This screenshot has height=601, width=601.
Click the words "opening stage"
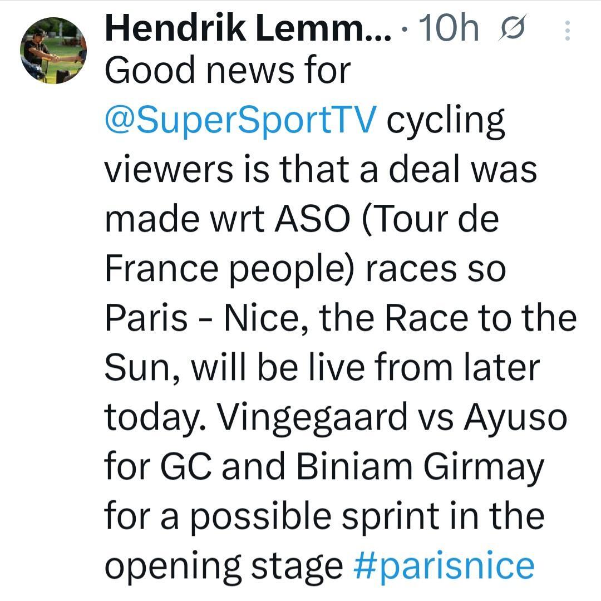tap(224, 565)
